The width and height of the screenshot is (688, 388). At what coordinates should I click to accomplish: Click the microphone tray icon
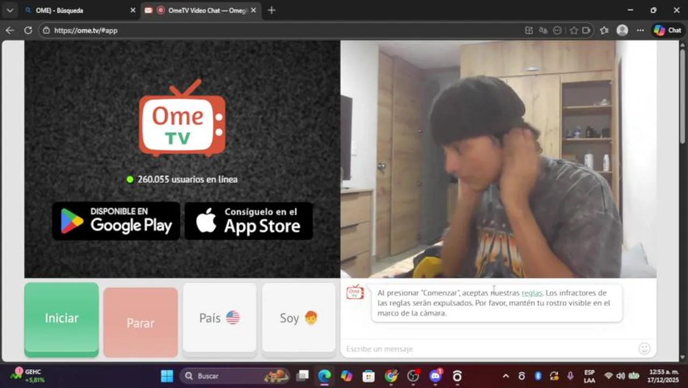570,376
